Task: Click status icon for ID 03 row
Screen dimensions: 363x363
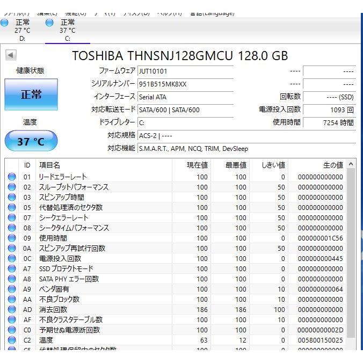Action: [12, 197]
